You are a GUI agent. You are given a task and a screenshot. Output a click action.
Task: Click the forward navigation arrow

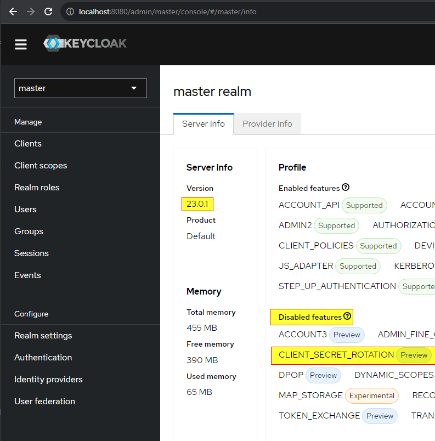[x=31, y=10]
